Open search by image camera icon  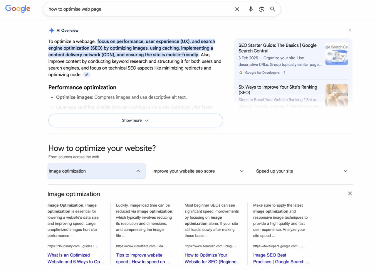pyautogui.click(x=262, y=9)
